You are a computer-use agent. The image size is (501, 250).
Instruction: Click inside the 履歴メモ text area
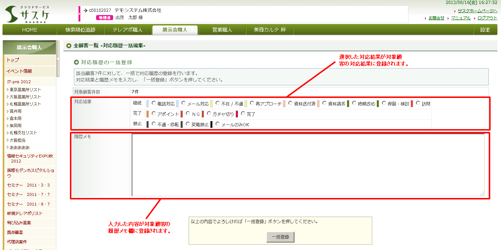308,165
